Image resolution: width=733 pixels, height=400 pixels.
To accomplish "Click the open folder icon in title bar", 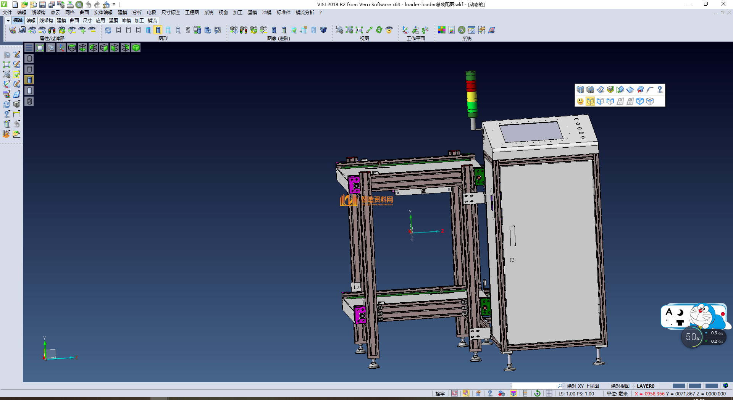I will click(x=24, y=5).
